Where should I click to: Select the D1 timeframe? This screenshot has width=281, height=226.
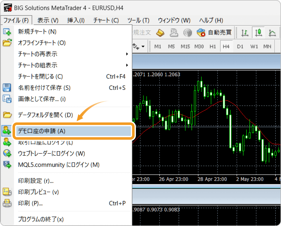(x=240, y=47)
